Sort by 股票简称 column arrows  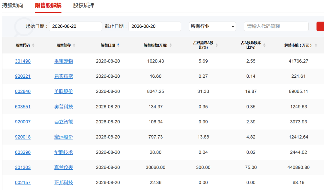pos(74,45)
